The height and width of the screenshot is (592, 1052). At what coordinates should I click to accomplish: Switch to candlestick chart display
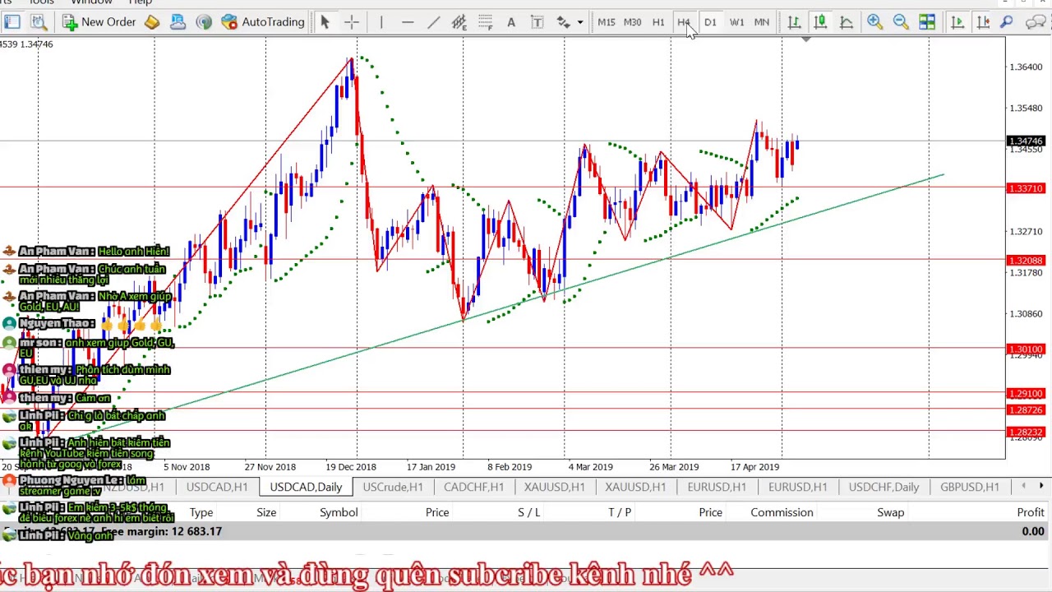[820, 22]
